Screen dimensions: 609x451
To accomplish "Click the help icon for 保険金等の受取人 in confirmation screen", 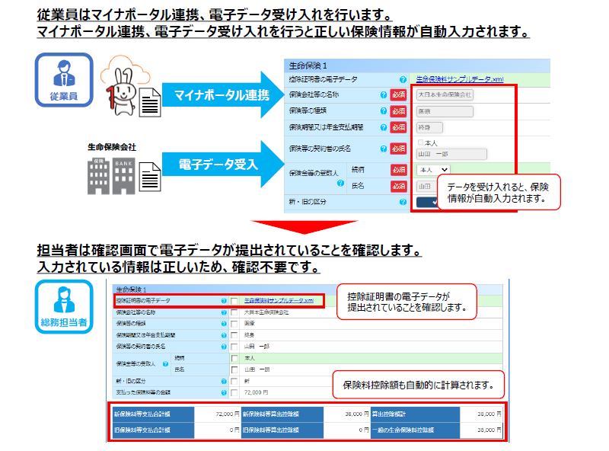I will coord(165,364).
